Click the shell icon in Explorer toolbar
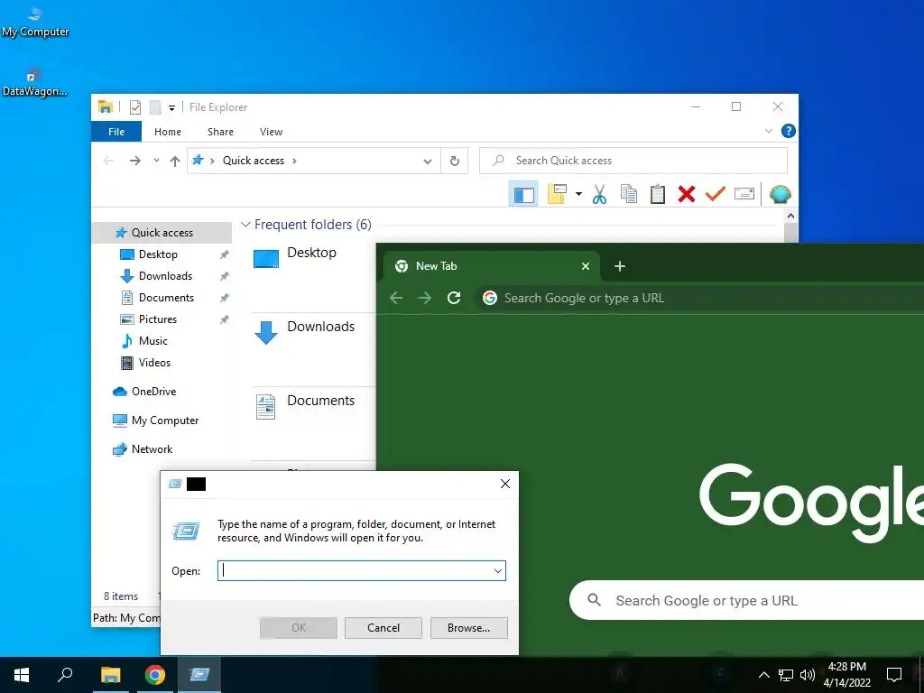924x693 pixels. [781, 194]
